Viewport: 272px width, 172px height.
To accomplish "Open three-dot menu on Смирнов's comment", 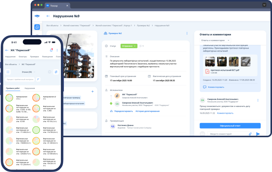I will (258, 100).
